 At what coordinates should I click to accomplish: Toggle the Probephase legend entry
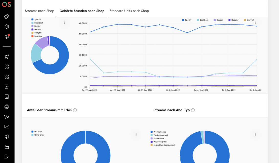157,138
